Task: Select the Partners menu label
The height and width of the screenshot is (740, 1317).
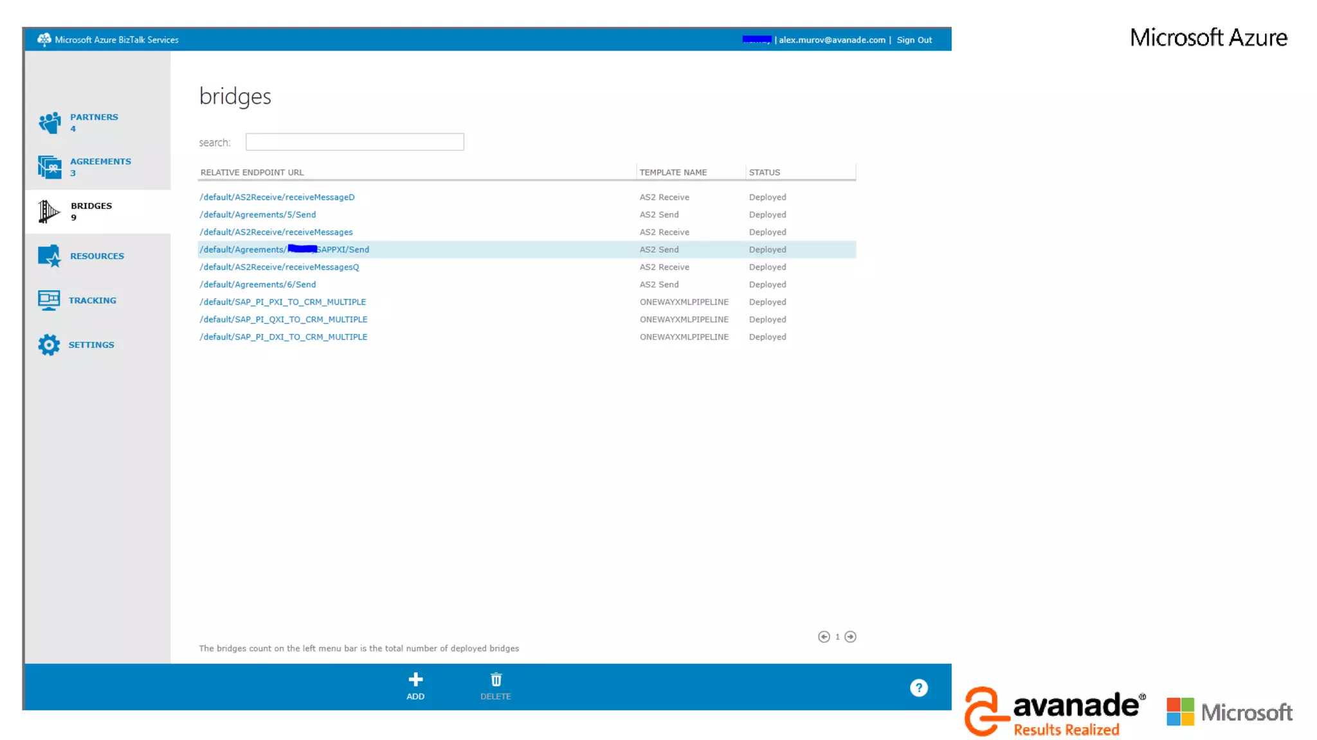Action: [x=94, y=117]
